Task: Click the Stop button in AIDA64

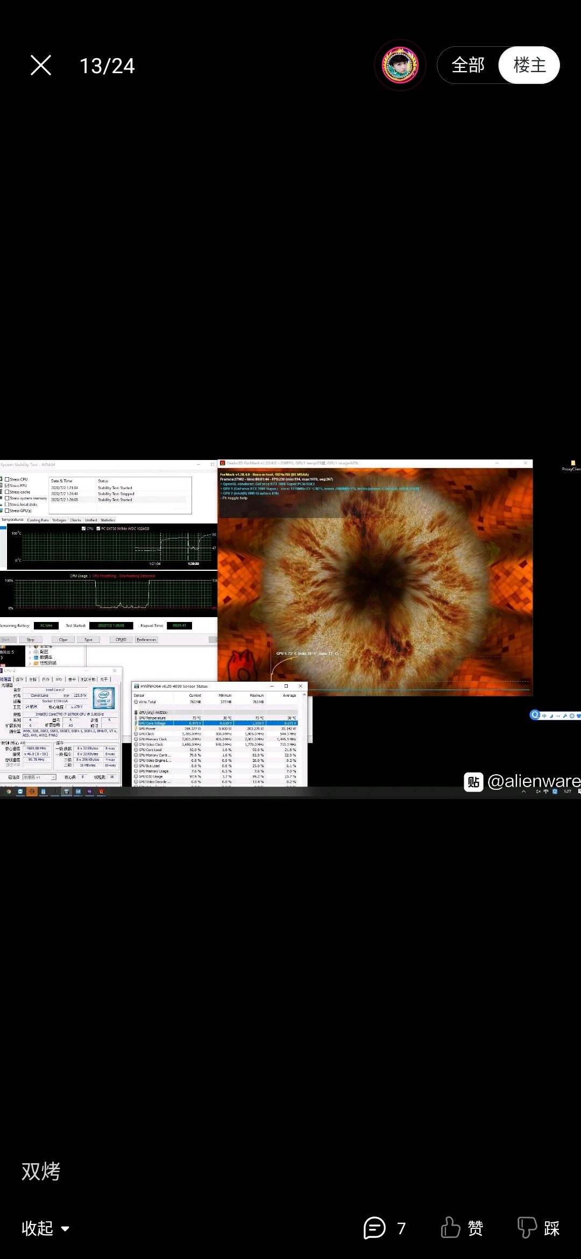Action: [x=31, y=640]
